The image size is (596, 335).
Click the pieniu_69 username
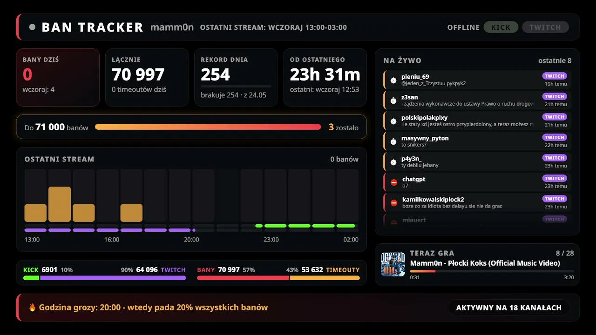(415, 77)
